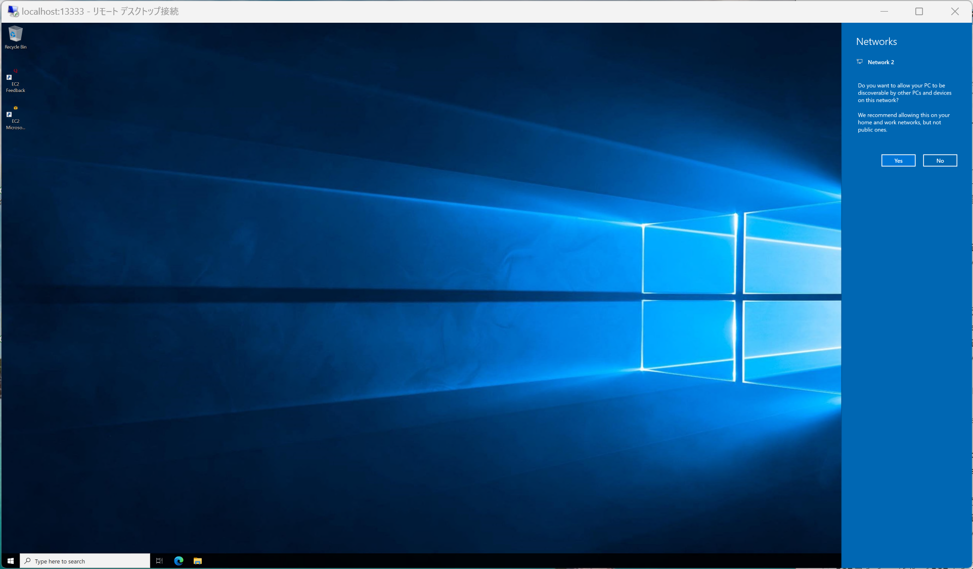Image resolution: width=973 pixels, height=569 pixels.
Task: Click the Recycle Bin label text
Action: point(15,47)
